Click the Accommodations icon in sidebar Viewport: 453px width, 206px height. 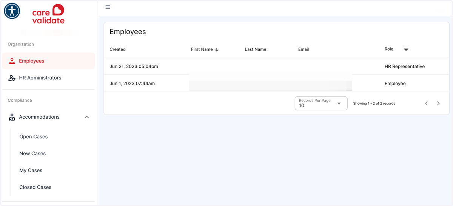coord(12,117)
